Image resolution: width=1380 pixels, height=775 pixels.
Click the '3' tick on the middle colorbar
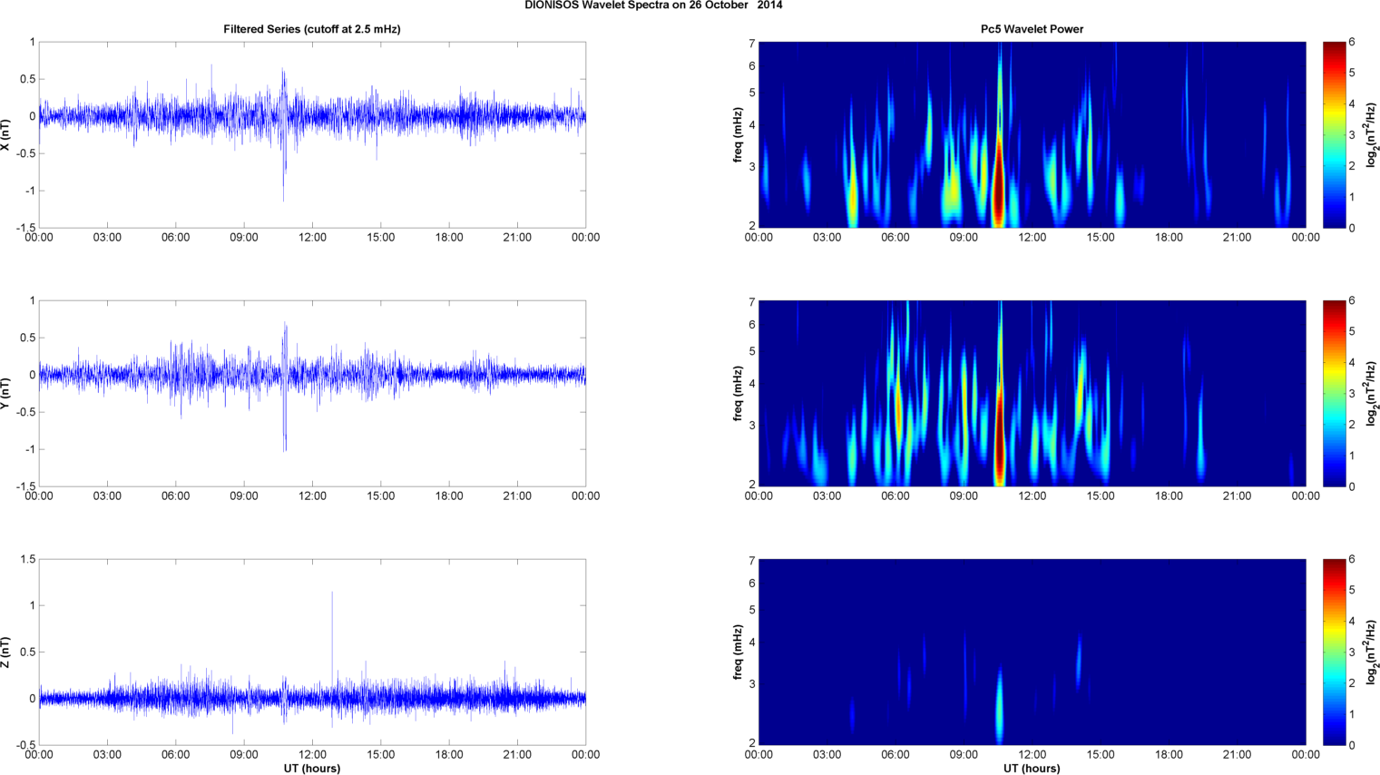(1352, 393)
